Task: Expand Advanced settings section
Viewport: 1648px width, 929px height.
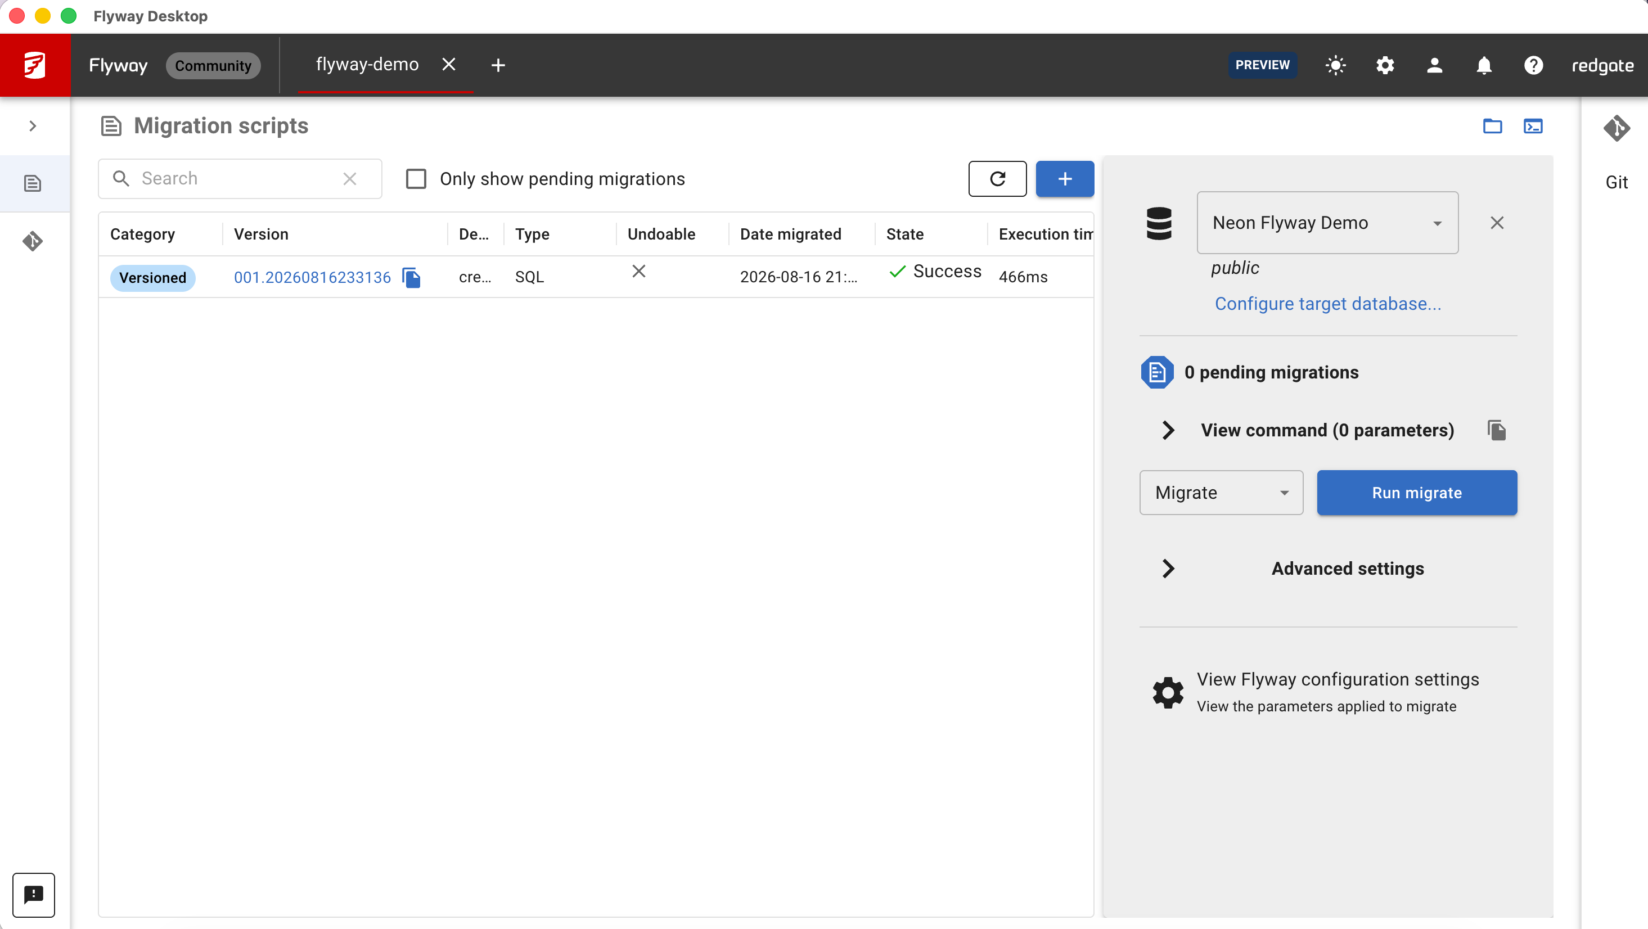Action: 1168,569
